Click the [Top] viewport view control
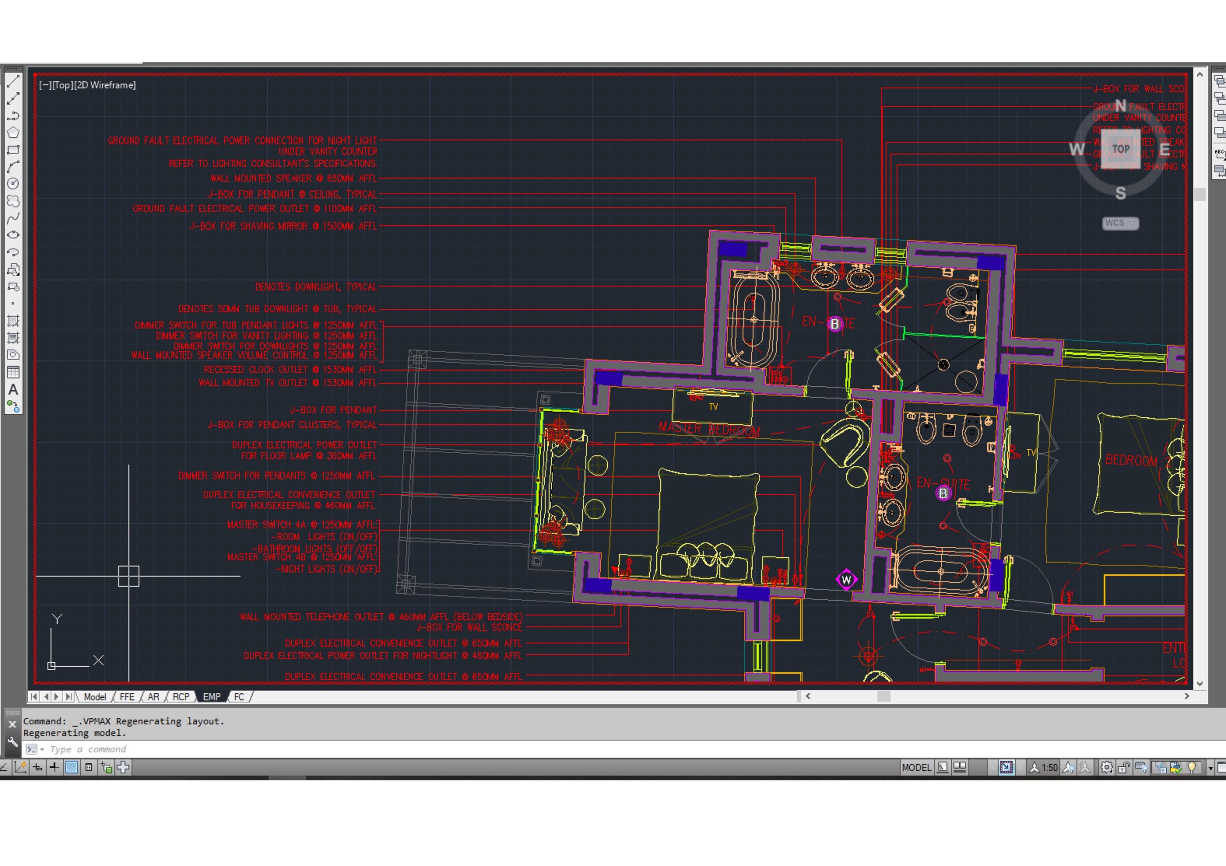 (x=63, y=85)
